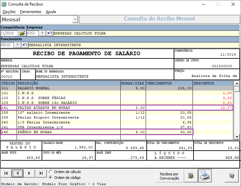
Task: Click the Total de Vencimentos value 341,83
Action: [x=185, y=148]
